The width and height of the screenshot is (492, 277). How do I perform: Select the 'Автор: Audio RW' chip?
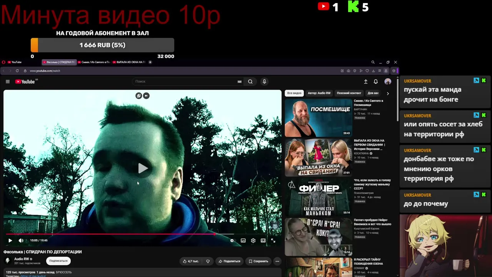(319, 93)
